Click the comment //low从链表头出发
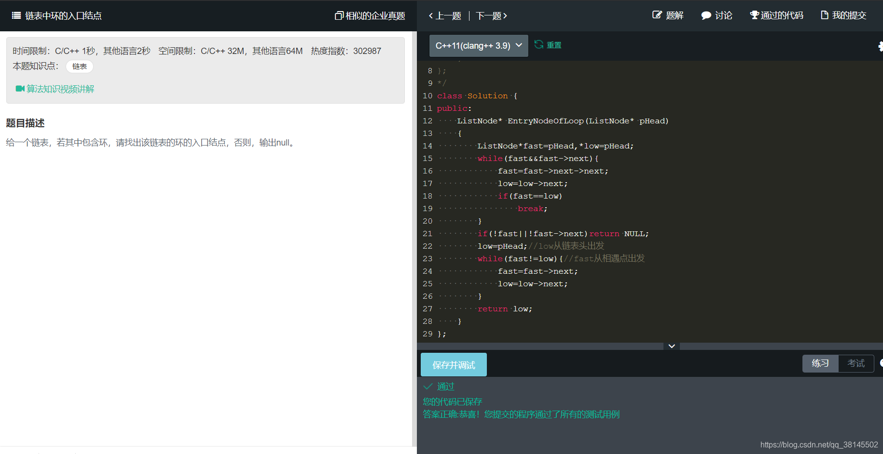The width and height of the screenshot is (883, 454). (x=566, y=246)
